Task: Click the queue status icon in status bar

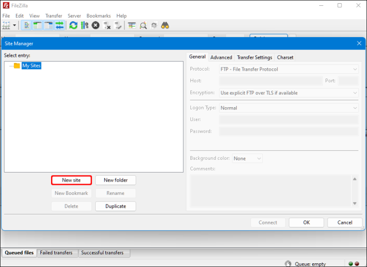Action: [288, 264]
